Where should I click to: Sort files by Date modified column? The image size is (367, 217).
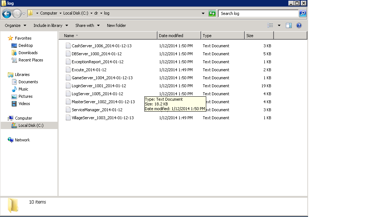tap(179, 36)
